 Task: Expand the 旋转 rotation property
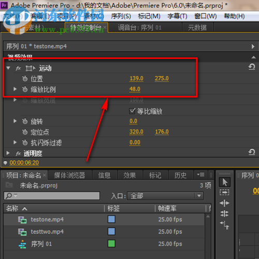15,121
